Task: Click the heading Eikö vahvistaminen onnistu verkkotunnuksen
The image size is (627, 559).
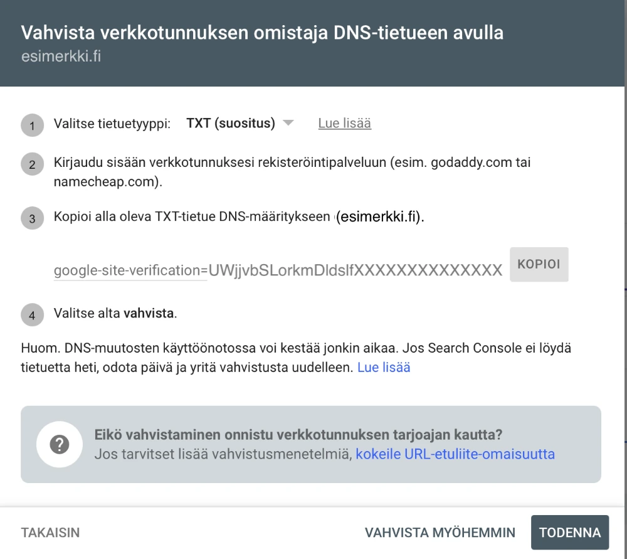Action: [x=298, y=435]
